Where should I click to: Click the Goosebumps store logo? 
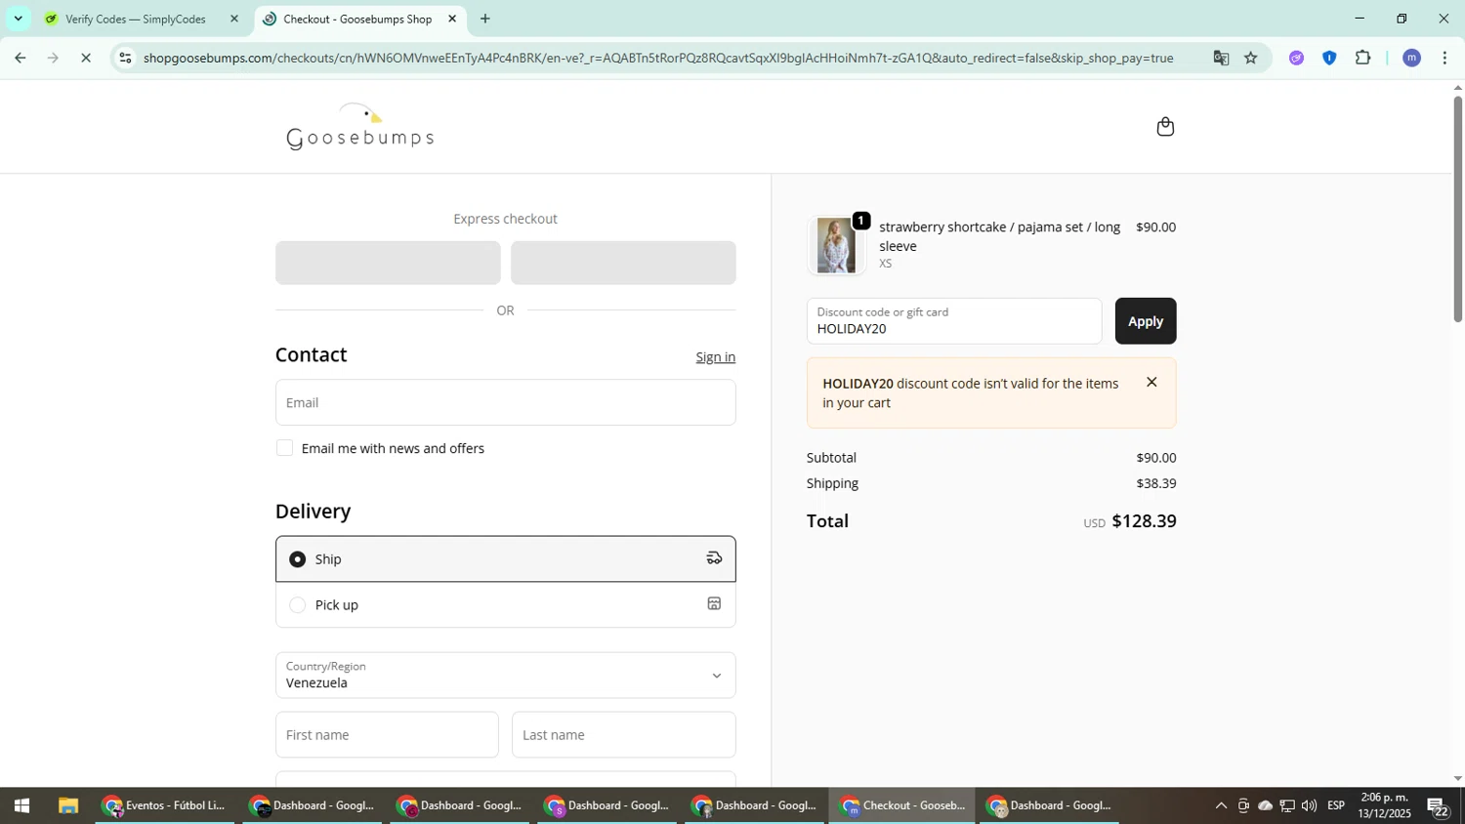[x=360, y=127]
